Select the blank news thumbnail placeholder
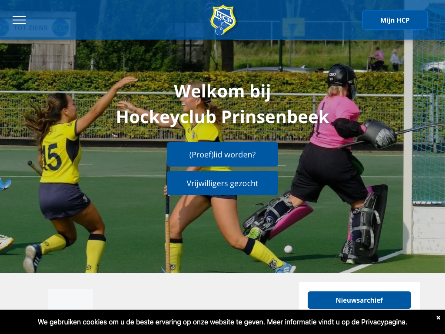This screenshot has height=334, width=445. pos(70,299)
